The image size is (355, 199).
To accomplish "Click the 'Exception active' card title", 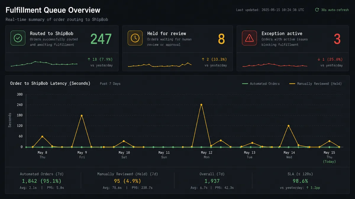I will 282,33.
